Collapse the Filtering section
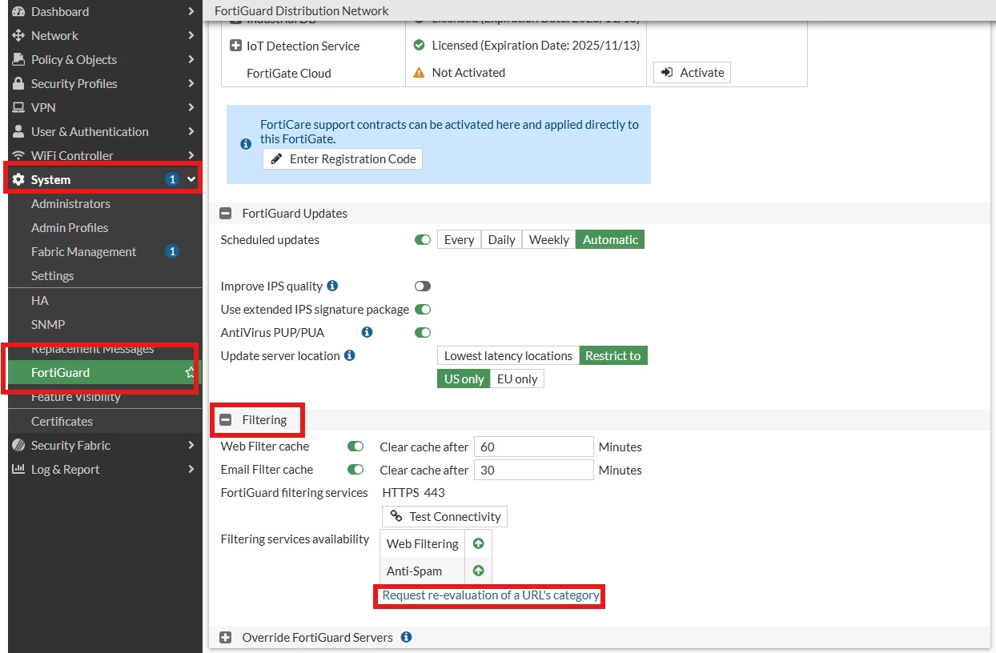The width and height of the screenshot is (996, 653). [x=226, y=419]
